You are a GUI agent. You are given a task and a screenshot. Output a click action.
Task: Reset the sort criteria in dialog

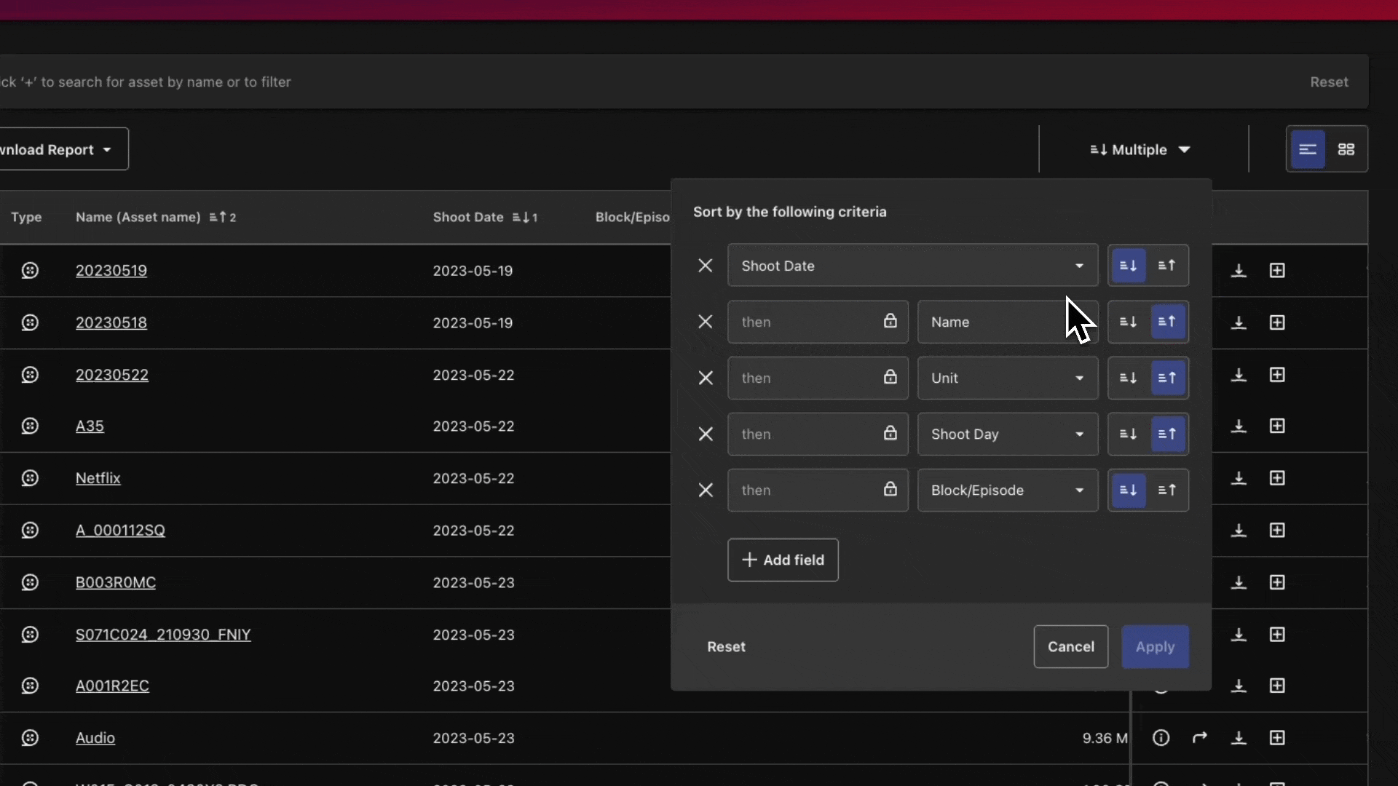726,646
